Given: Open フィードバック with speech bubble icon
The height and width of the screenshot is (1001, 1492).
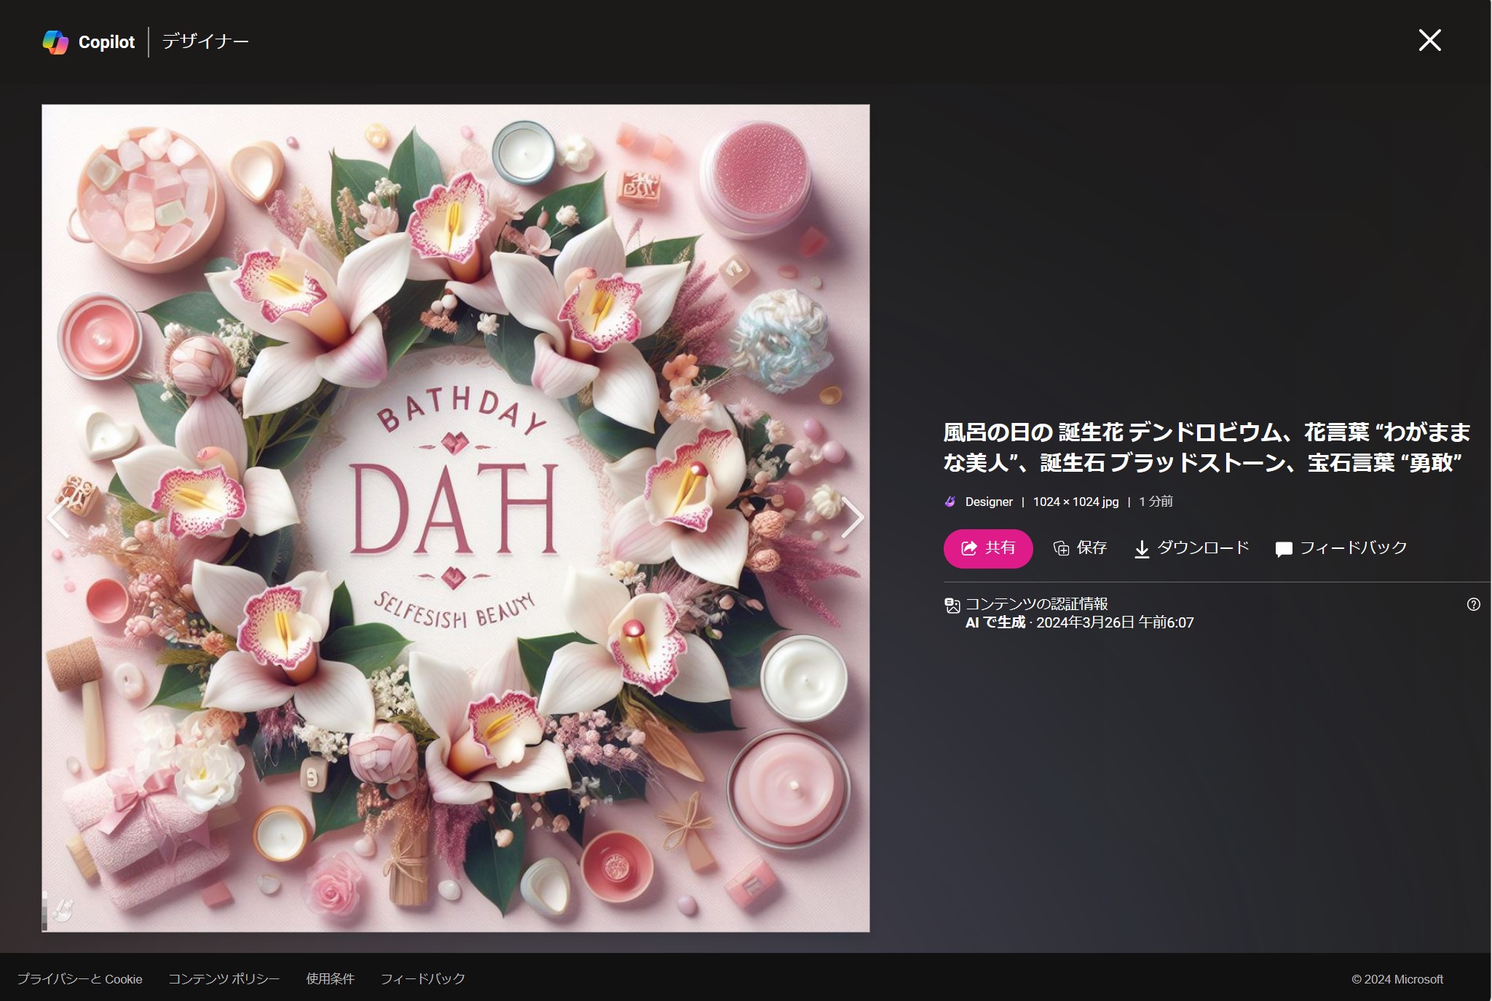Looking at the screenshot, I should tap(1284, 549).
